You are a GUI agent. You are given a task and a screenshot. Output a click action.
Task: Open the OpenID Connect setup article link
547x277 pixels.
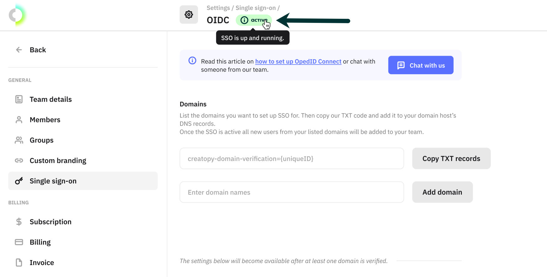tap(298, 61)
